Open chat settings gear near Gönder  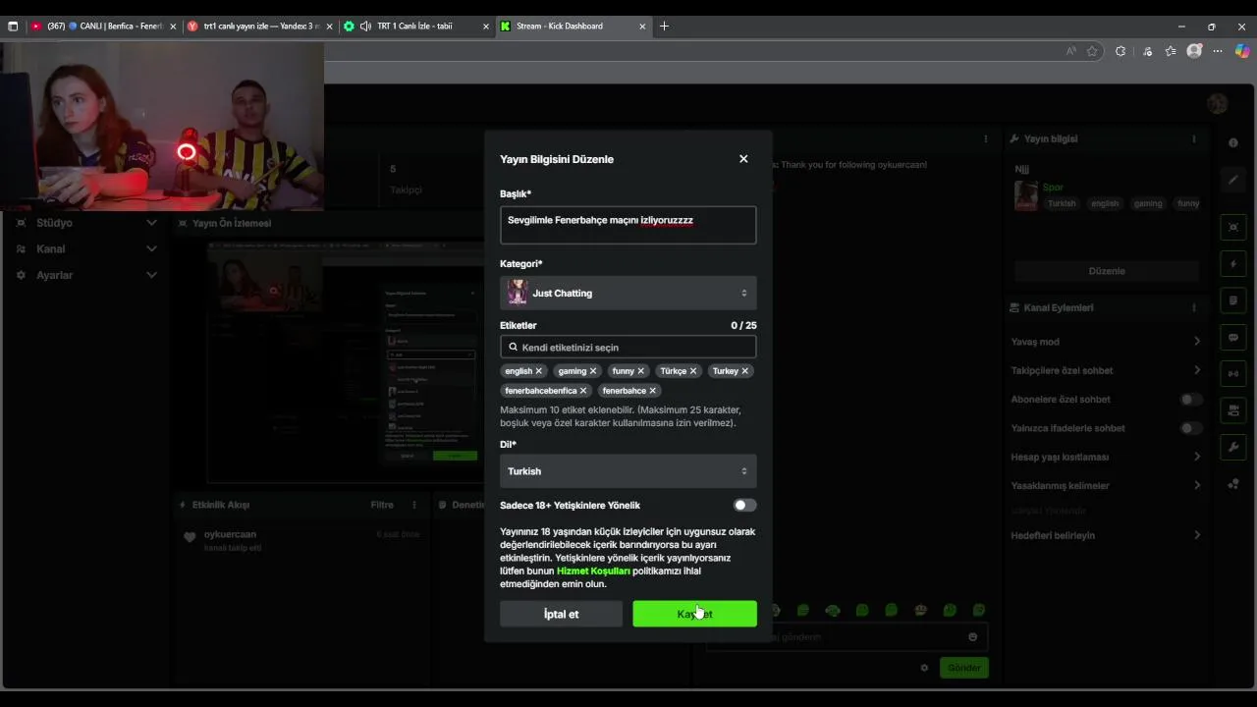point(924,668)
